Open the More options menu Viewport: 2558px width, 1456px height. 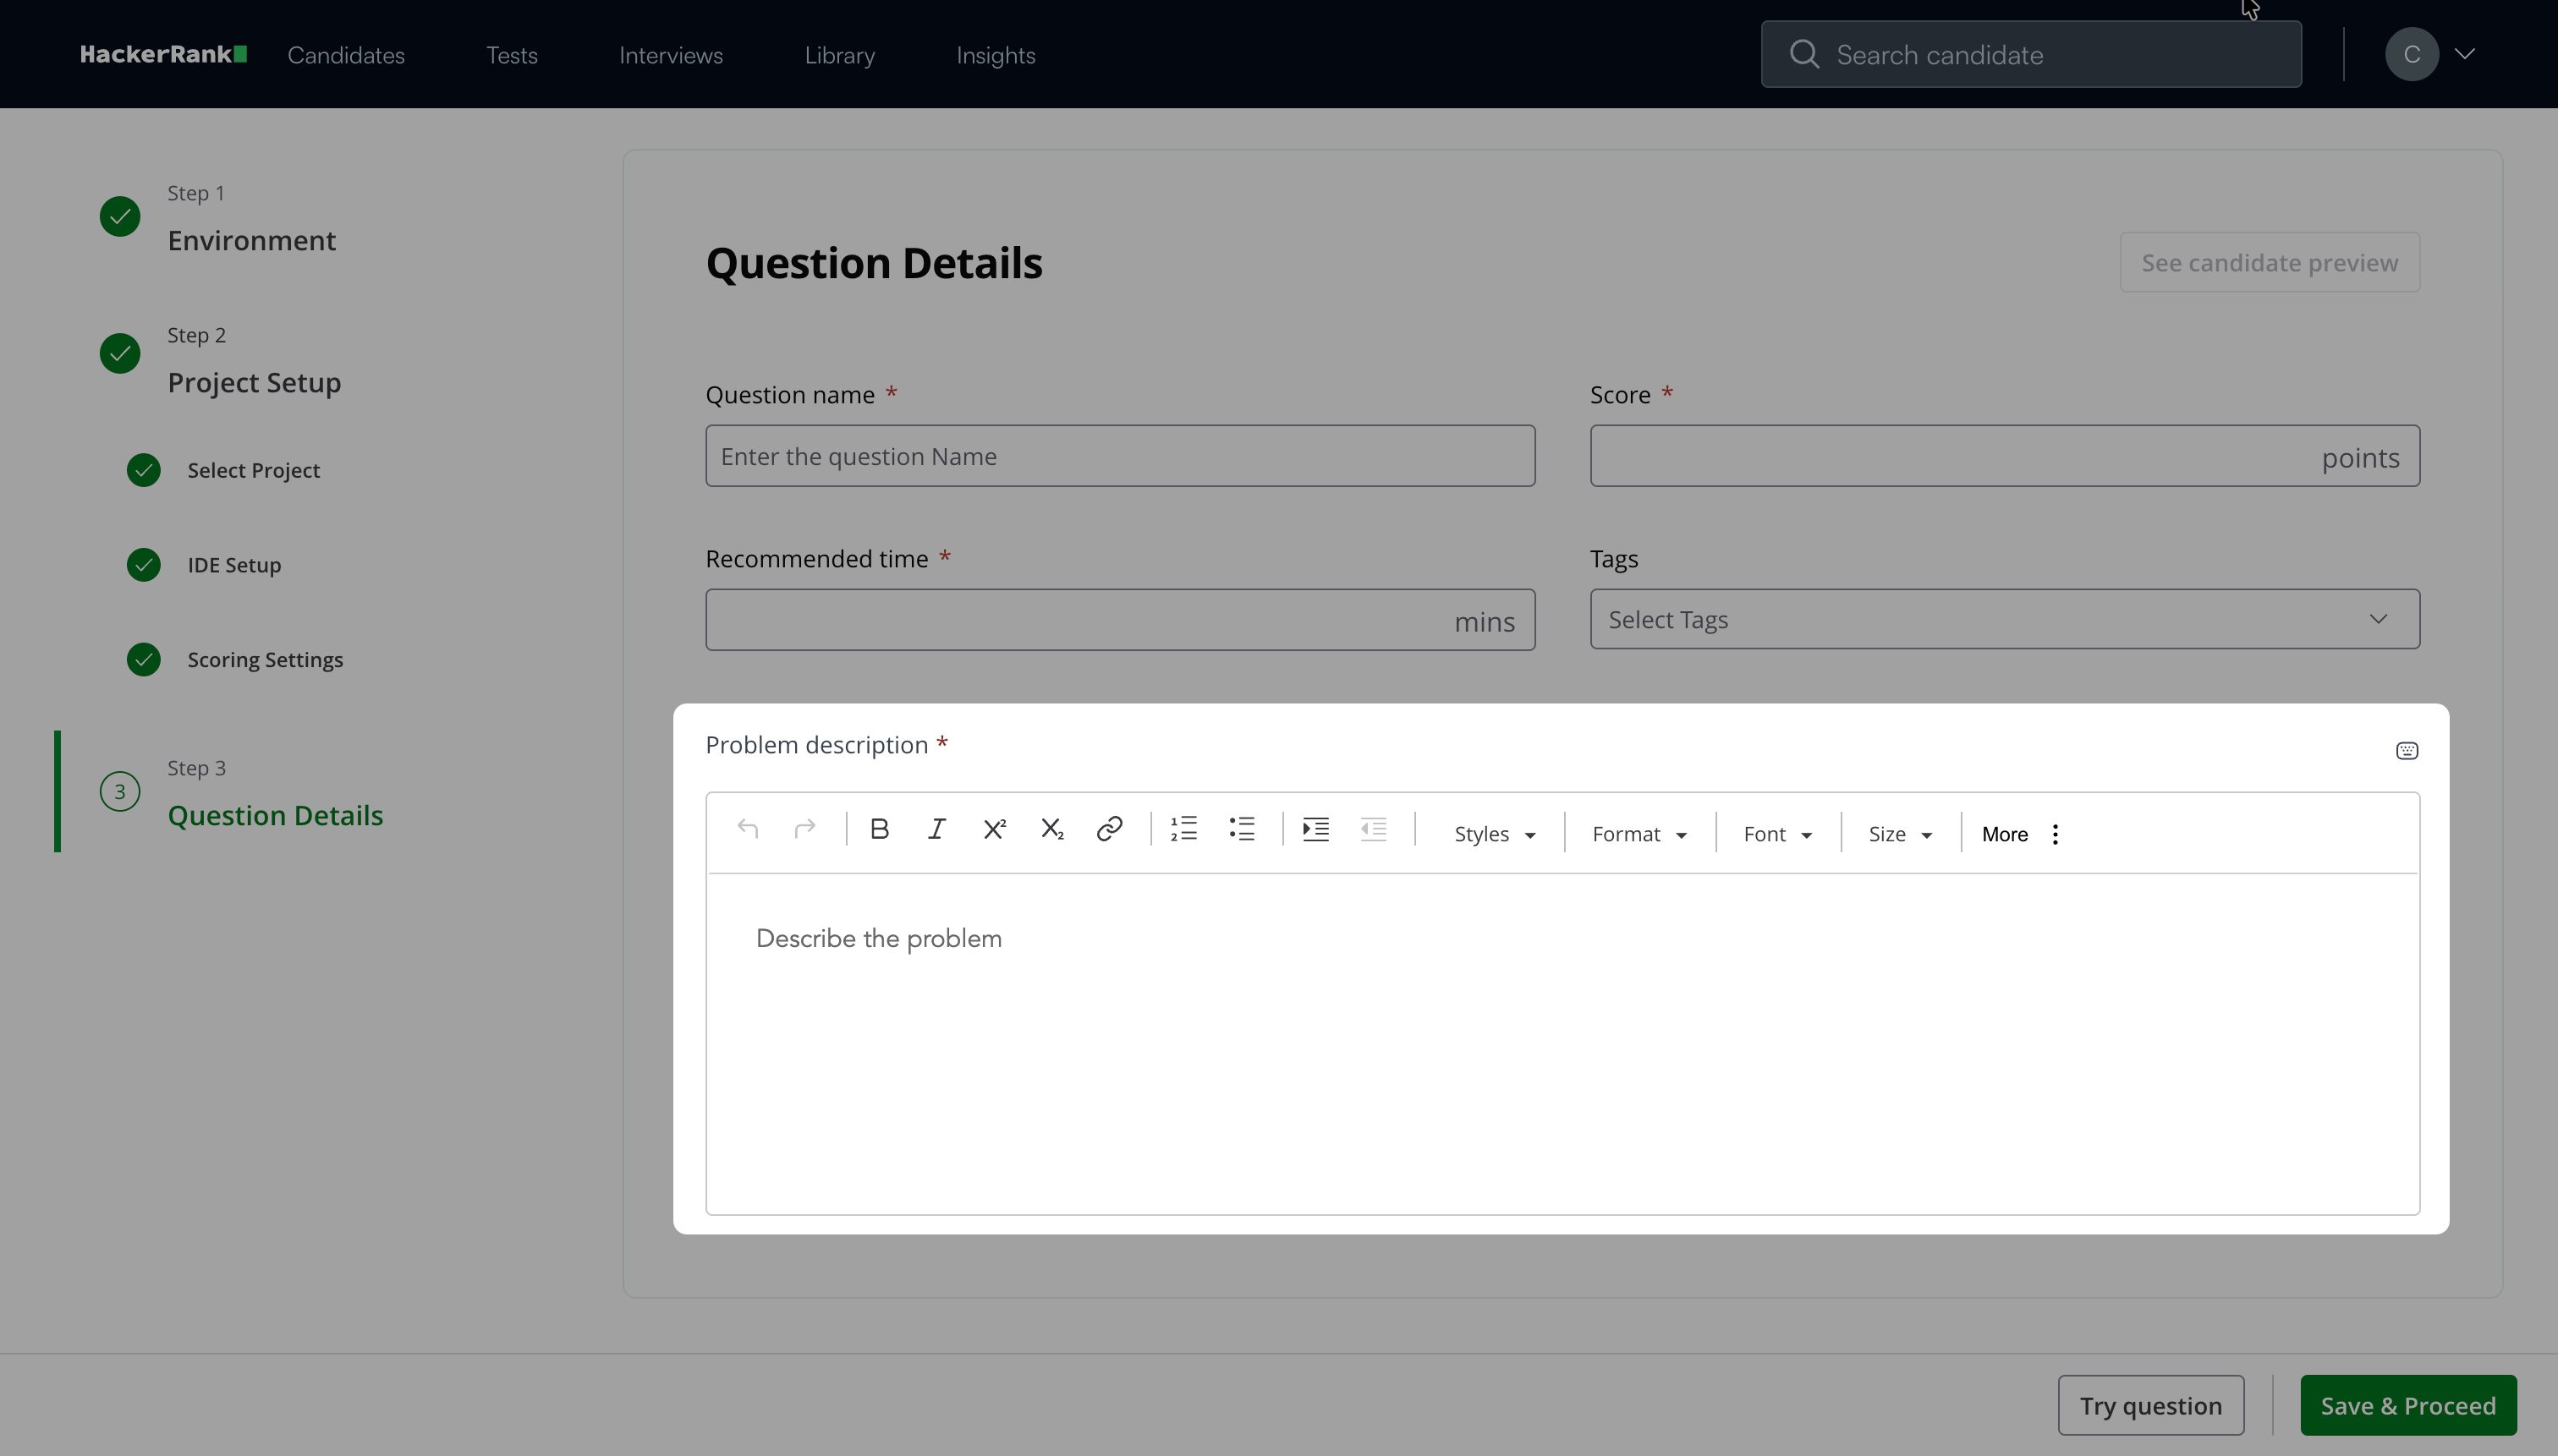(2021, 834)
